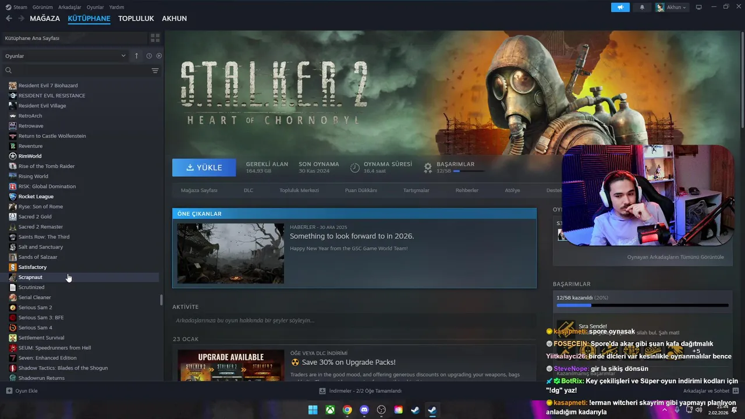Click Oyun Ekle add game button
This screenshot has height=419, width=745.
(22, 390)
